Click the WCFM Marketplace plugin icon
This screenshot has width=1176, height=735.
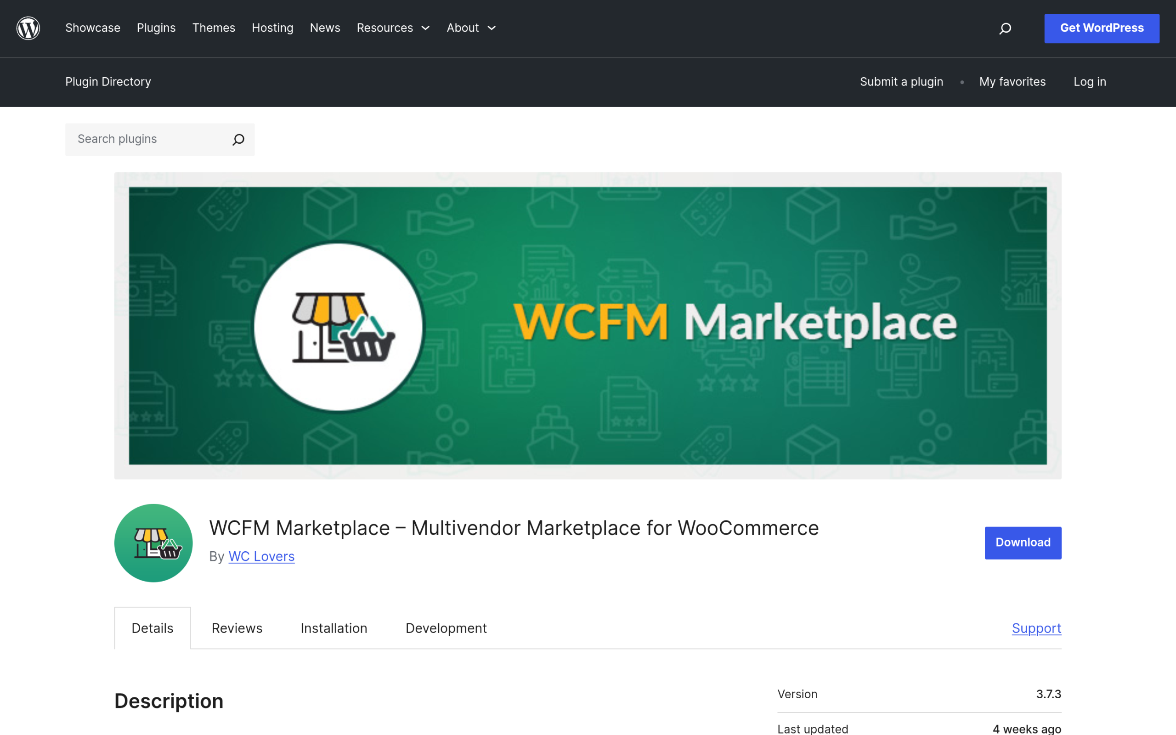153,543
